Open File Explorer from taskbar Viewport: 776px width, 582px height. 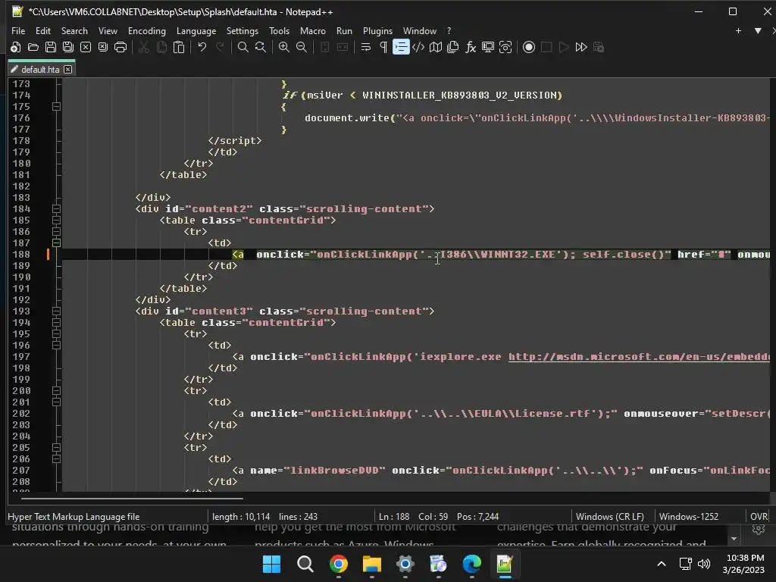tap(371, 564)
